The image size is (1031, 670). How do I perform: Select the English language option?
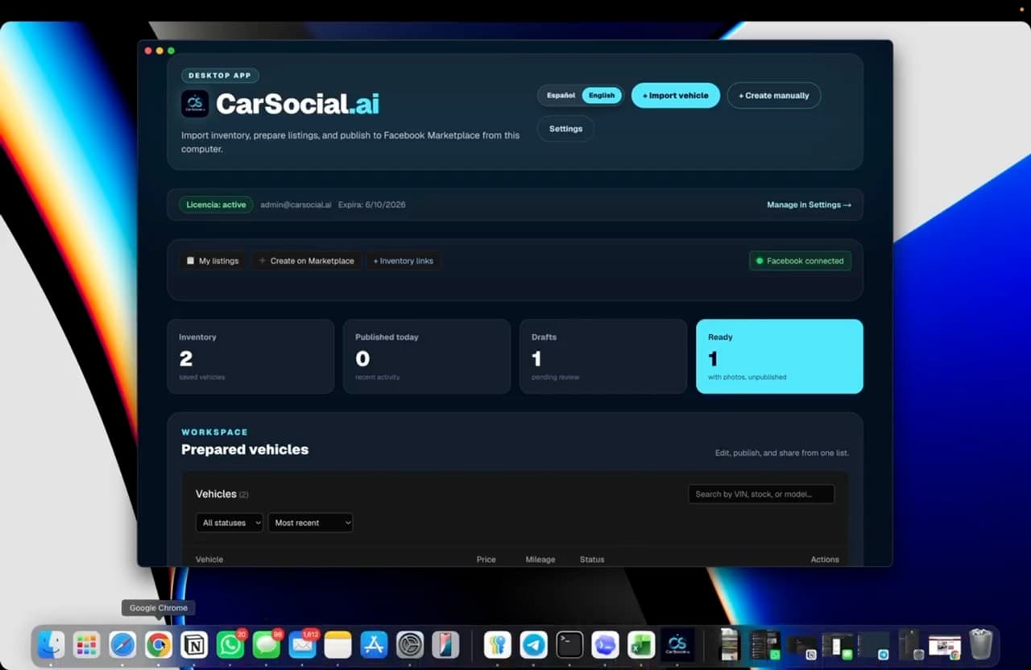point(602,95)
